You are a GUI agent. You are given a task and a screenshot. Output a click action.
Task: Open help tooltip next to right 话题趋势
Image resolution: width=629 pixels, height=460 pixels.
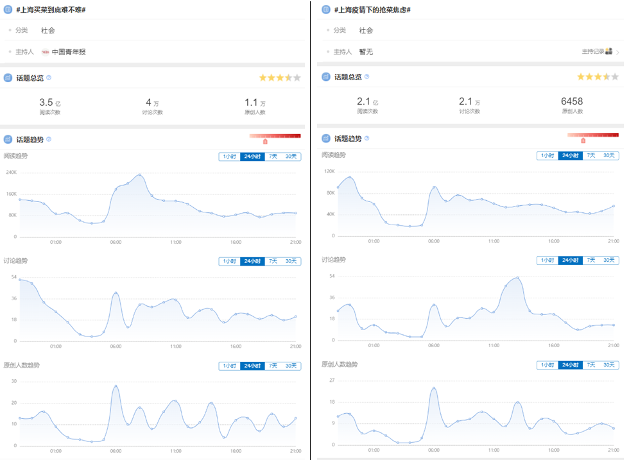click(x=366, y=139)
